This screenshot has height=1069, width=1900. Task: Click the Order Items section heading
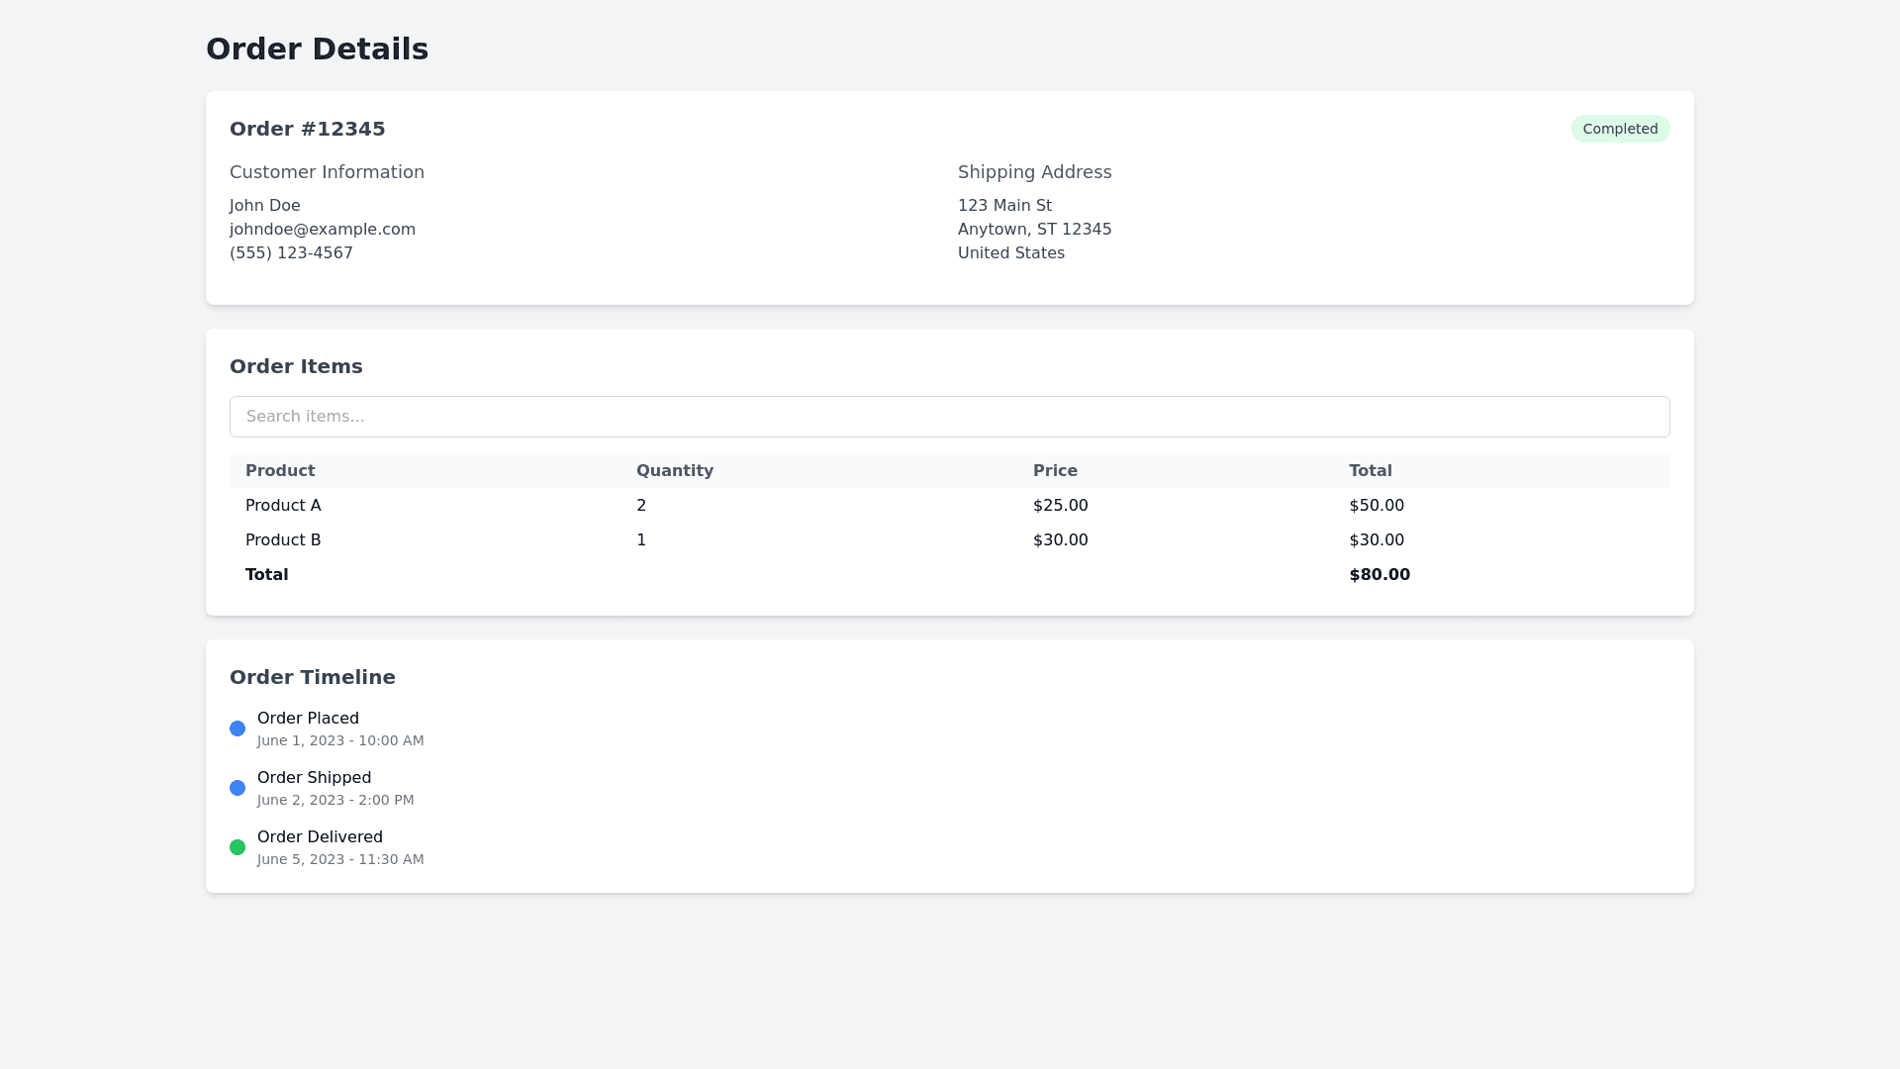[296, 366]
